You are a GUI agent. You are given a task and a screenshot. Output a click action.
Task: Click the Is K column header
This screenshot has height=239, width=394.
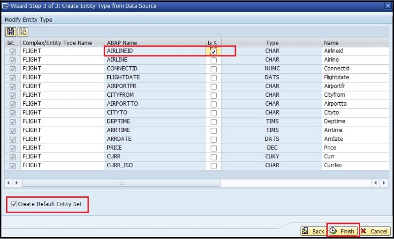tap(213, 43)
